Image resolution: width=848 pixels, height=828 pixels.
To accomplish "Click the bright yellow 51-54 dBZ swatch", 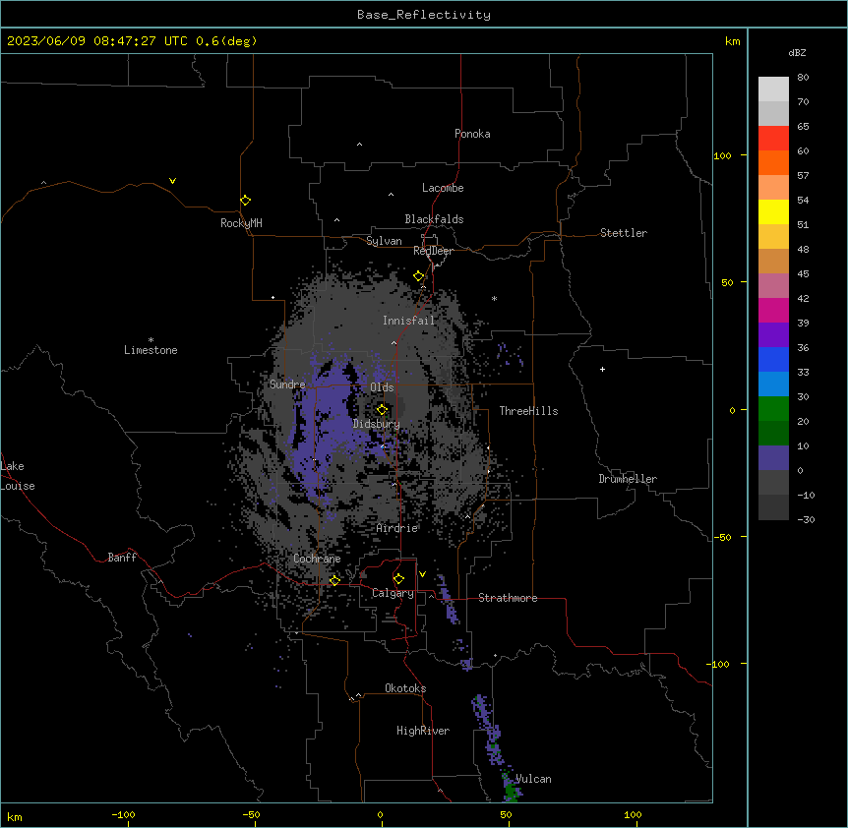I will [773, 211].
